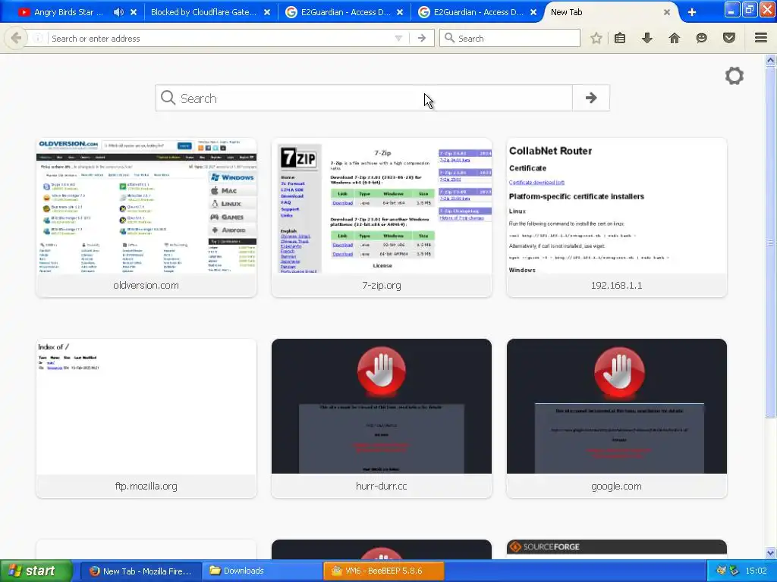
Task: Close the second E2Guardian tab
Action: tap(533, 12)
